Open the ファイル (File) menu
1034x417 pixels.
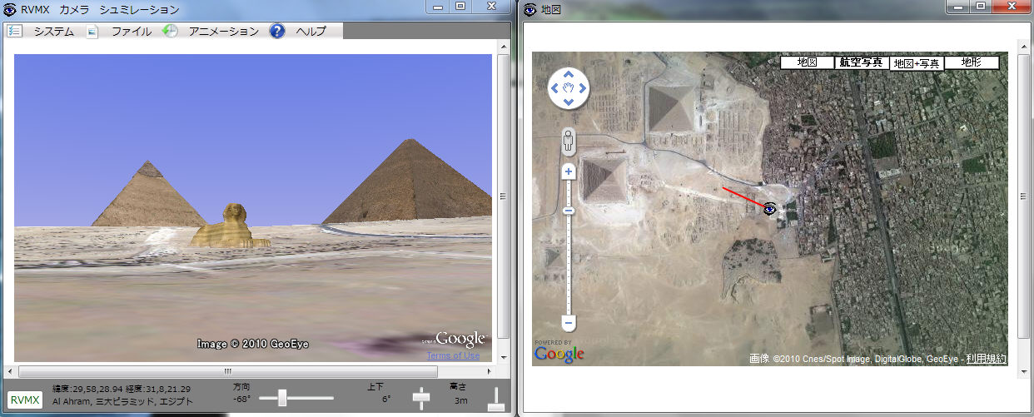tap(131, 32)
